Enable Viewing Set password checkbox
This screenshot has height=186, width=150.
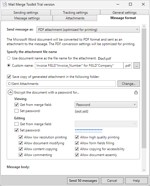tap(17, 111)
